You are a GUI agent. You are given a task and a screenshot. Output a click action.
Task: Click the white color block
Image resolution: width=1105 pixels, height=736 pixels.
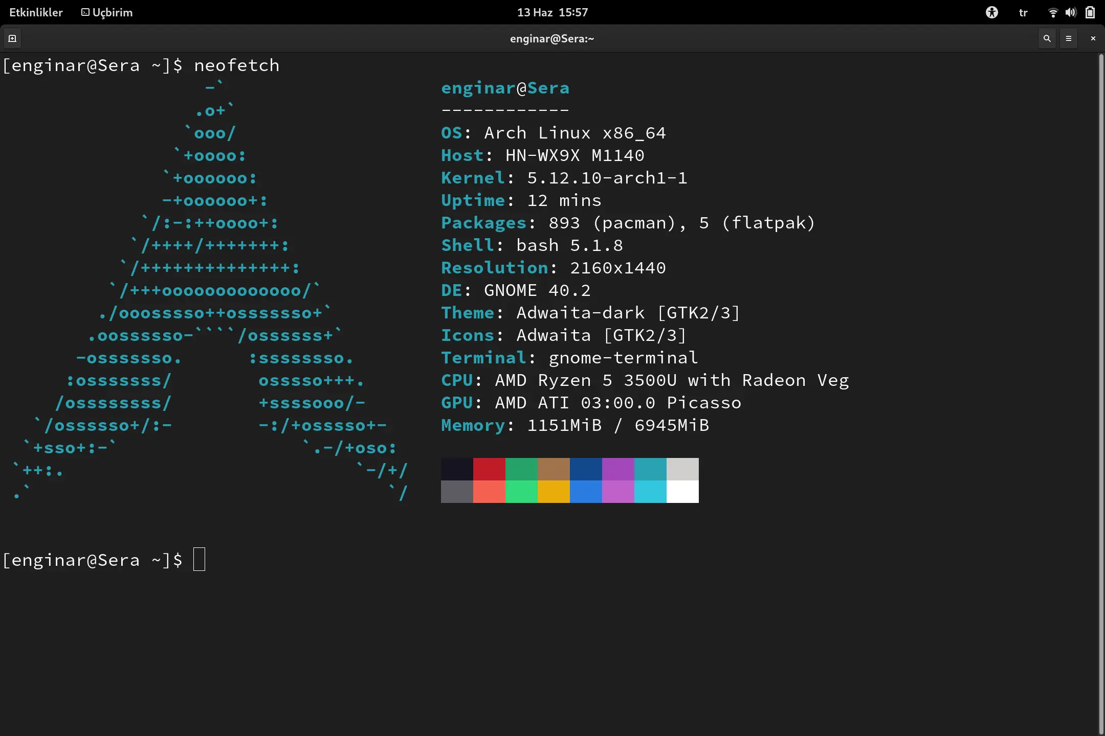[682, 492]
